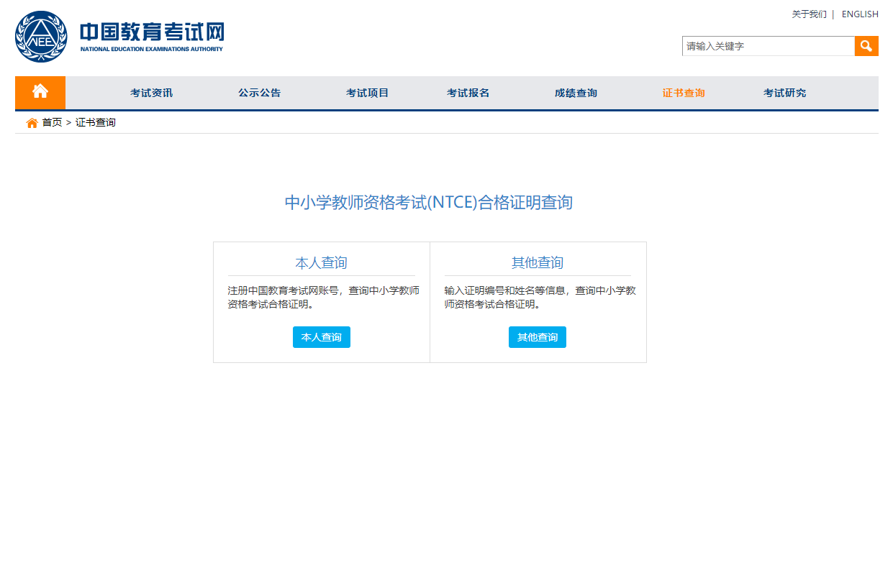The height and width of the screenshot is (565, 893).
Task: Select the highlighted 证书查询 nav item
Action: tap(684, 93)
